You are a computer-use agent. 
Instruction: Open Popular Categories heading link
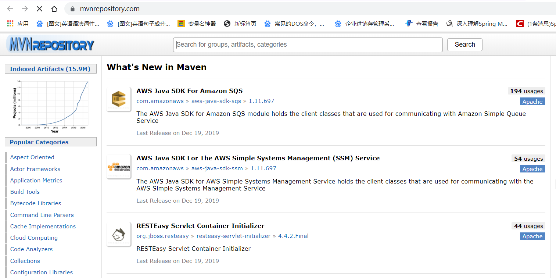(50, 142)
